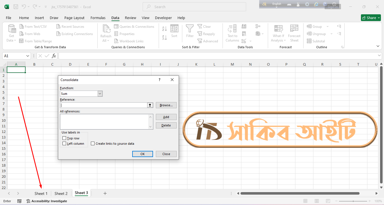Image resolution: width=384 pixels, height=205 pixels.
Task: Switch to the Formulas ribbon tab
Action: [98, 18]
